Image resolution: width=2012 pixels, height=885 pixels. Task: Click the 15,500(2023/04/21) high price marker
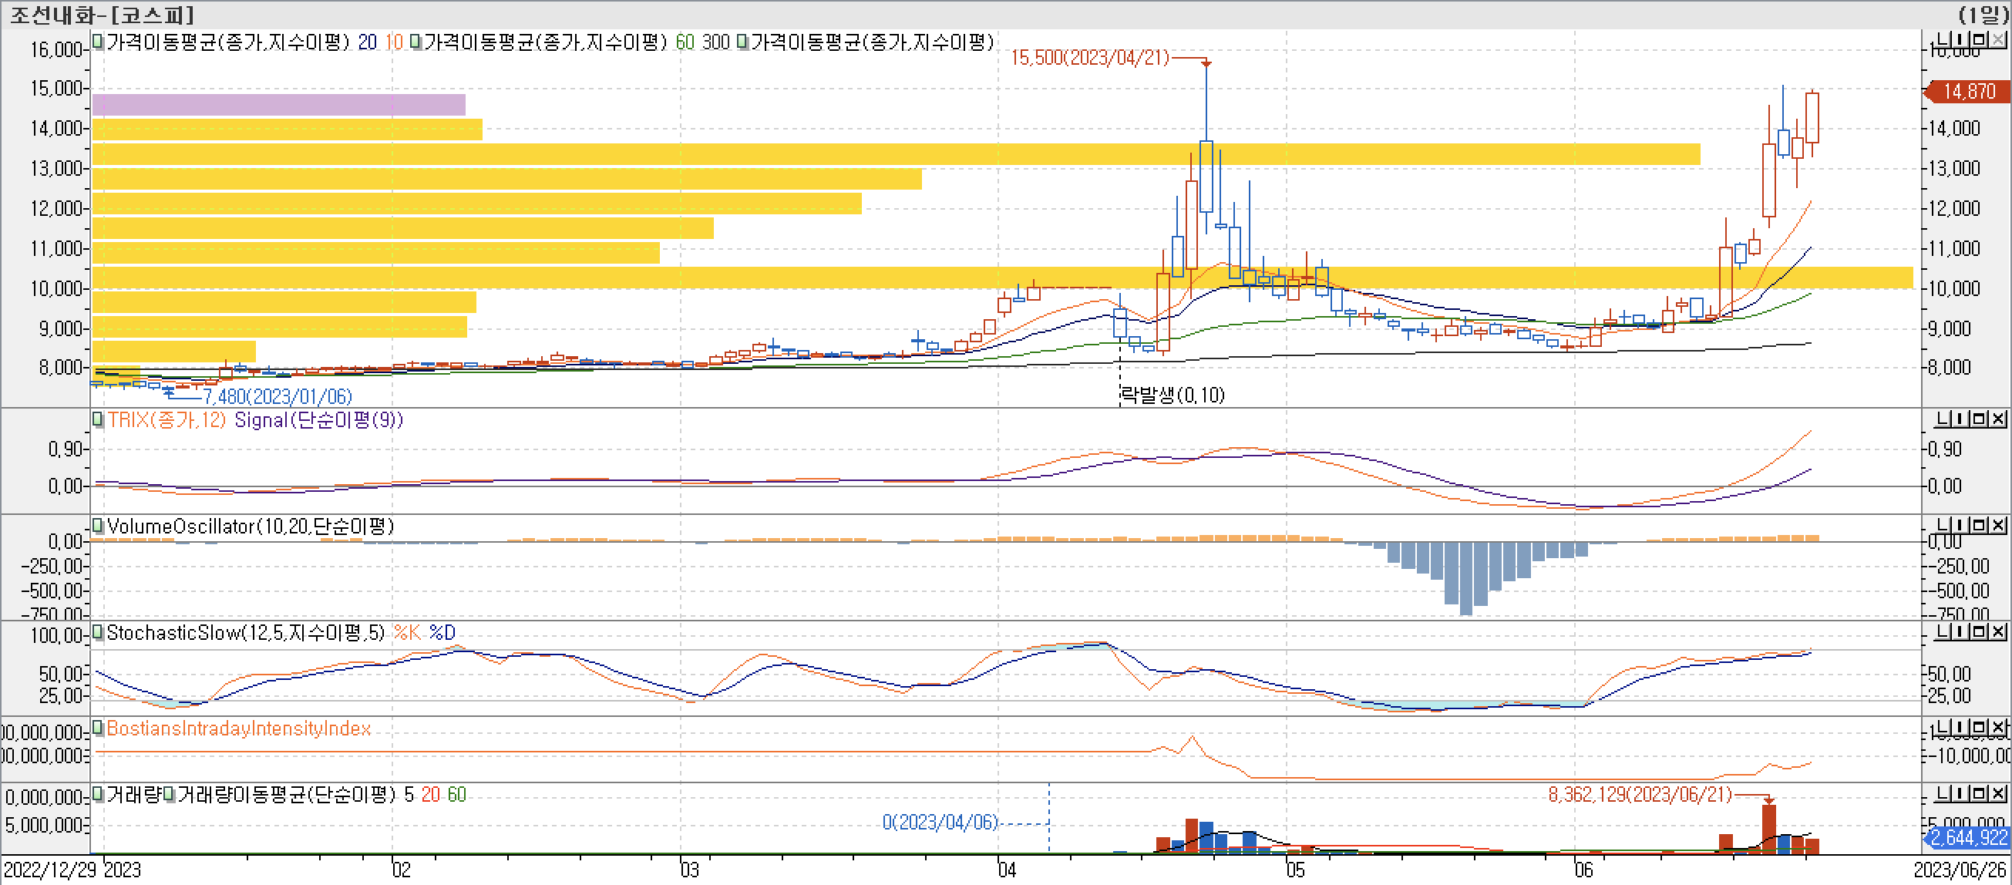pos(1089,57)
